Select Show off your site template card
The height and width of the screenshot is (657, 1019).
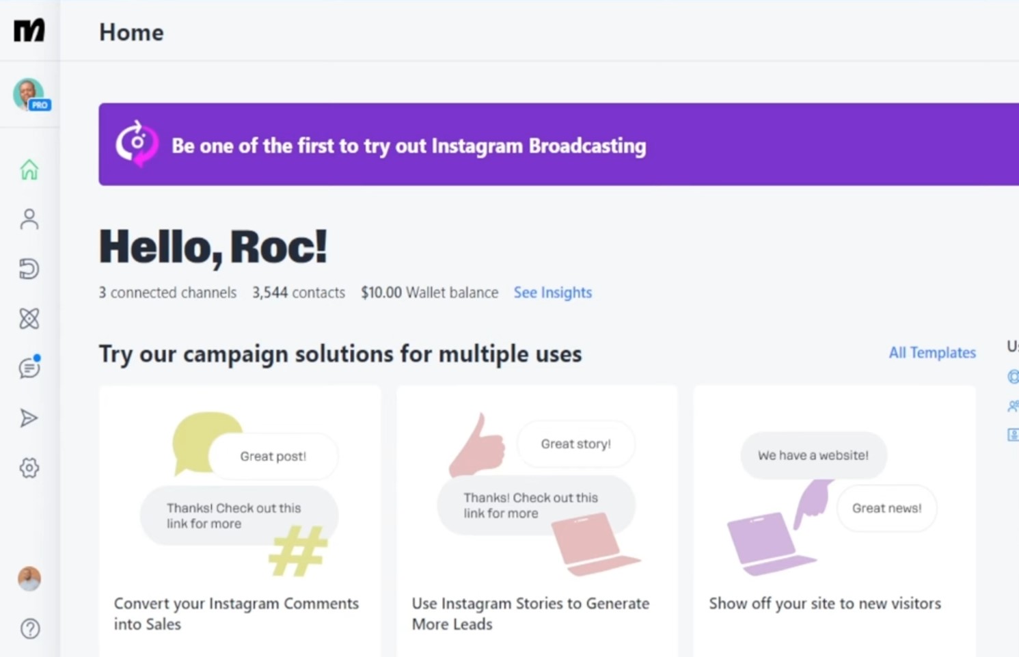(834, 521)
